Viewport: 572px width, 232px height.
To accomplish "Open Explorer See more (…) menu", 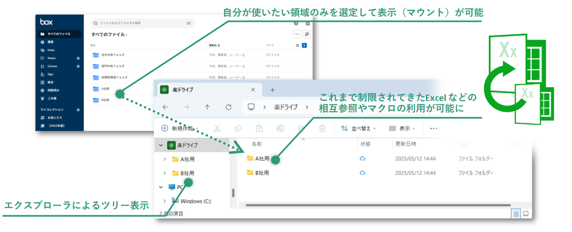I will point(433,128).
